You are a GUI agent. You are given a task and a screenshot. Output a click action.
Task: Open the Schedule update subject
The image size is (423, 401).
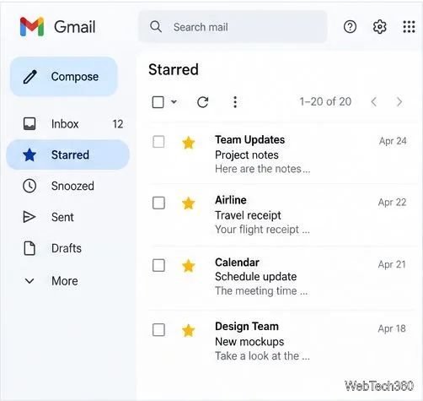[255, 277]
